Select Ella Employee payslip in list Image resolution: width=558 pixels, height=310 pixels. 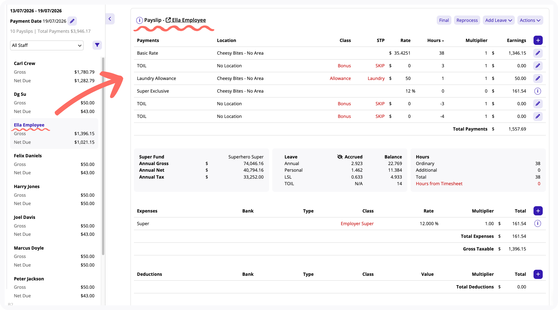(x=54, y=133)
